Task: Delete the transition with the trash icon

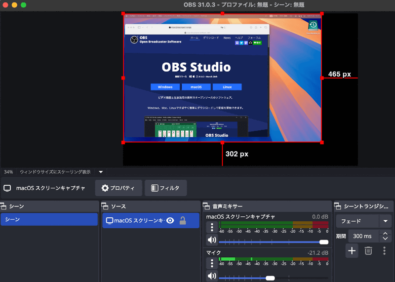Action: tap(368, 251)
